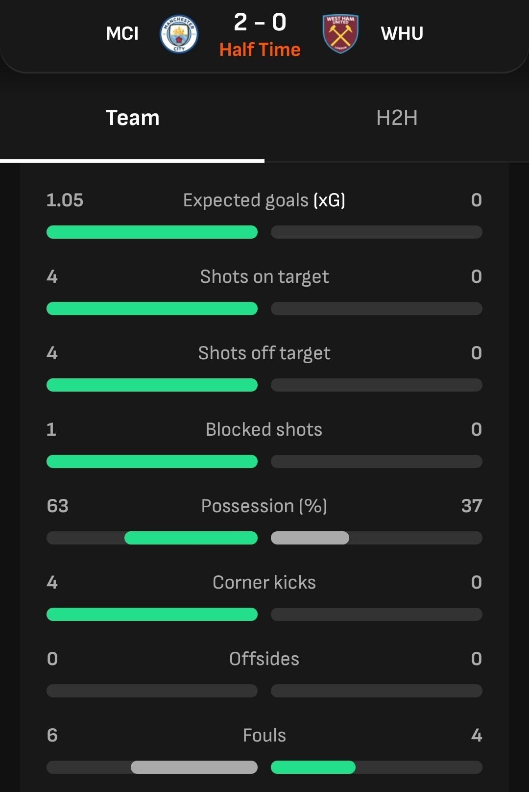This screenshot has width=529, height=792.
Task: Click the green 63% possession bar
Action: point(191,538)
